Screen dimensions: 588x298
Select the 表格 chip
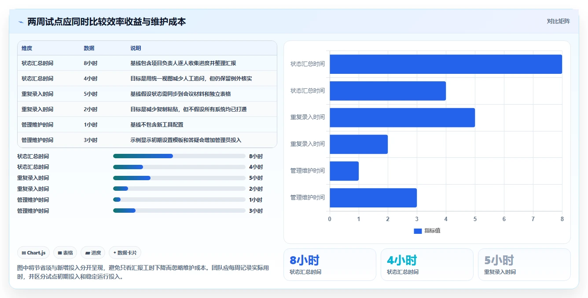pos(65,253)
